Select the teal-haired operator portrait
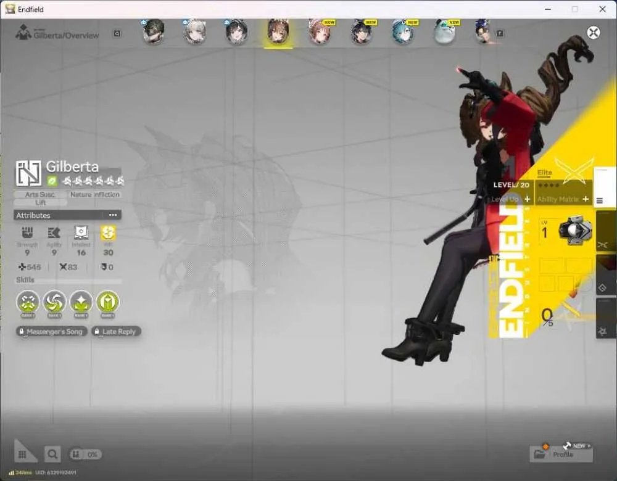The width and height of the screenshot is (617, 481). point(402,31)
